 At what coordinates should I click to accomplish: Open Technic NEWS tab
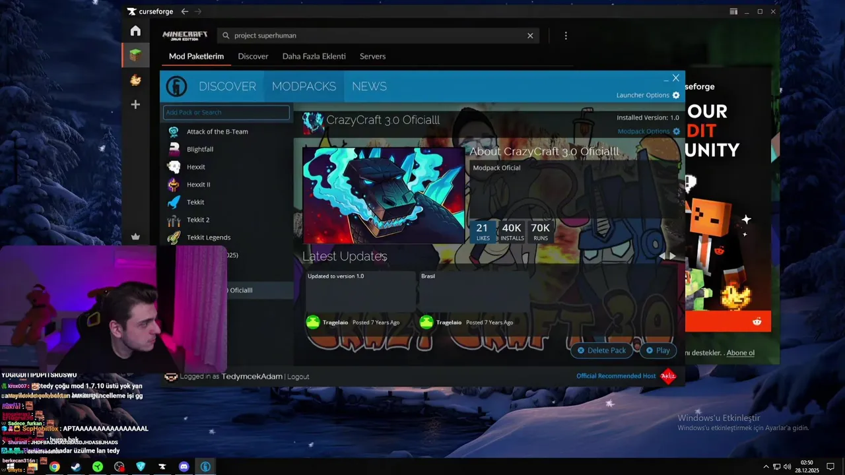(x=369, y=86)
